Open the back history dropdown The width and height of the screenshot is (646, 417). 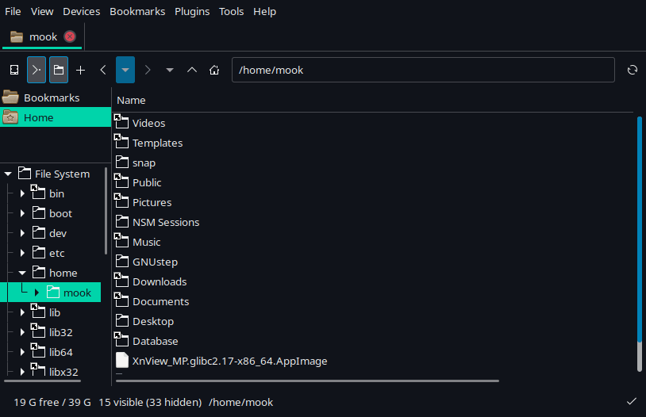click(x=125, y=70)
